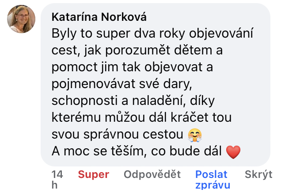
Task: Open Katarína Norková's profile picture
Action: tap(21, 19)
